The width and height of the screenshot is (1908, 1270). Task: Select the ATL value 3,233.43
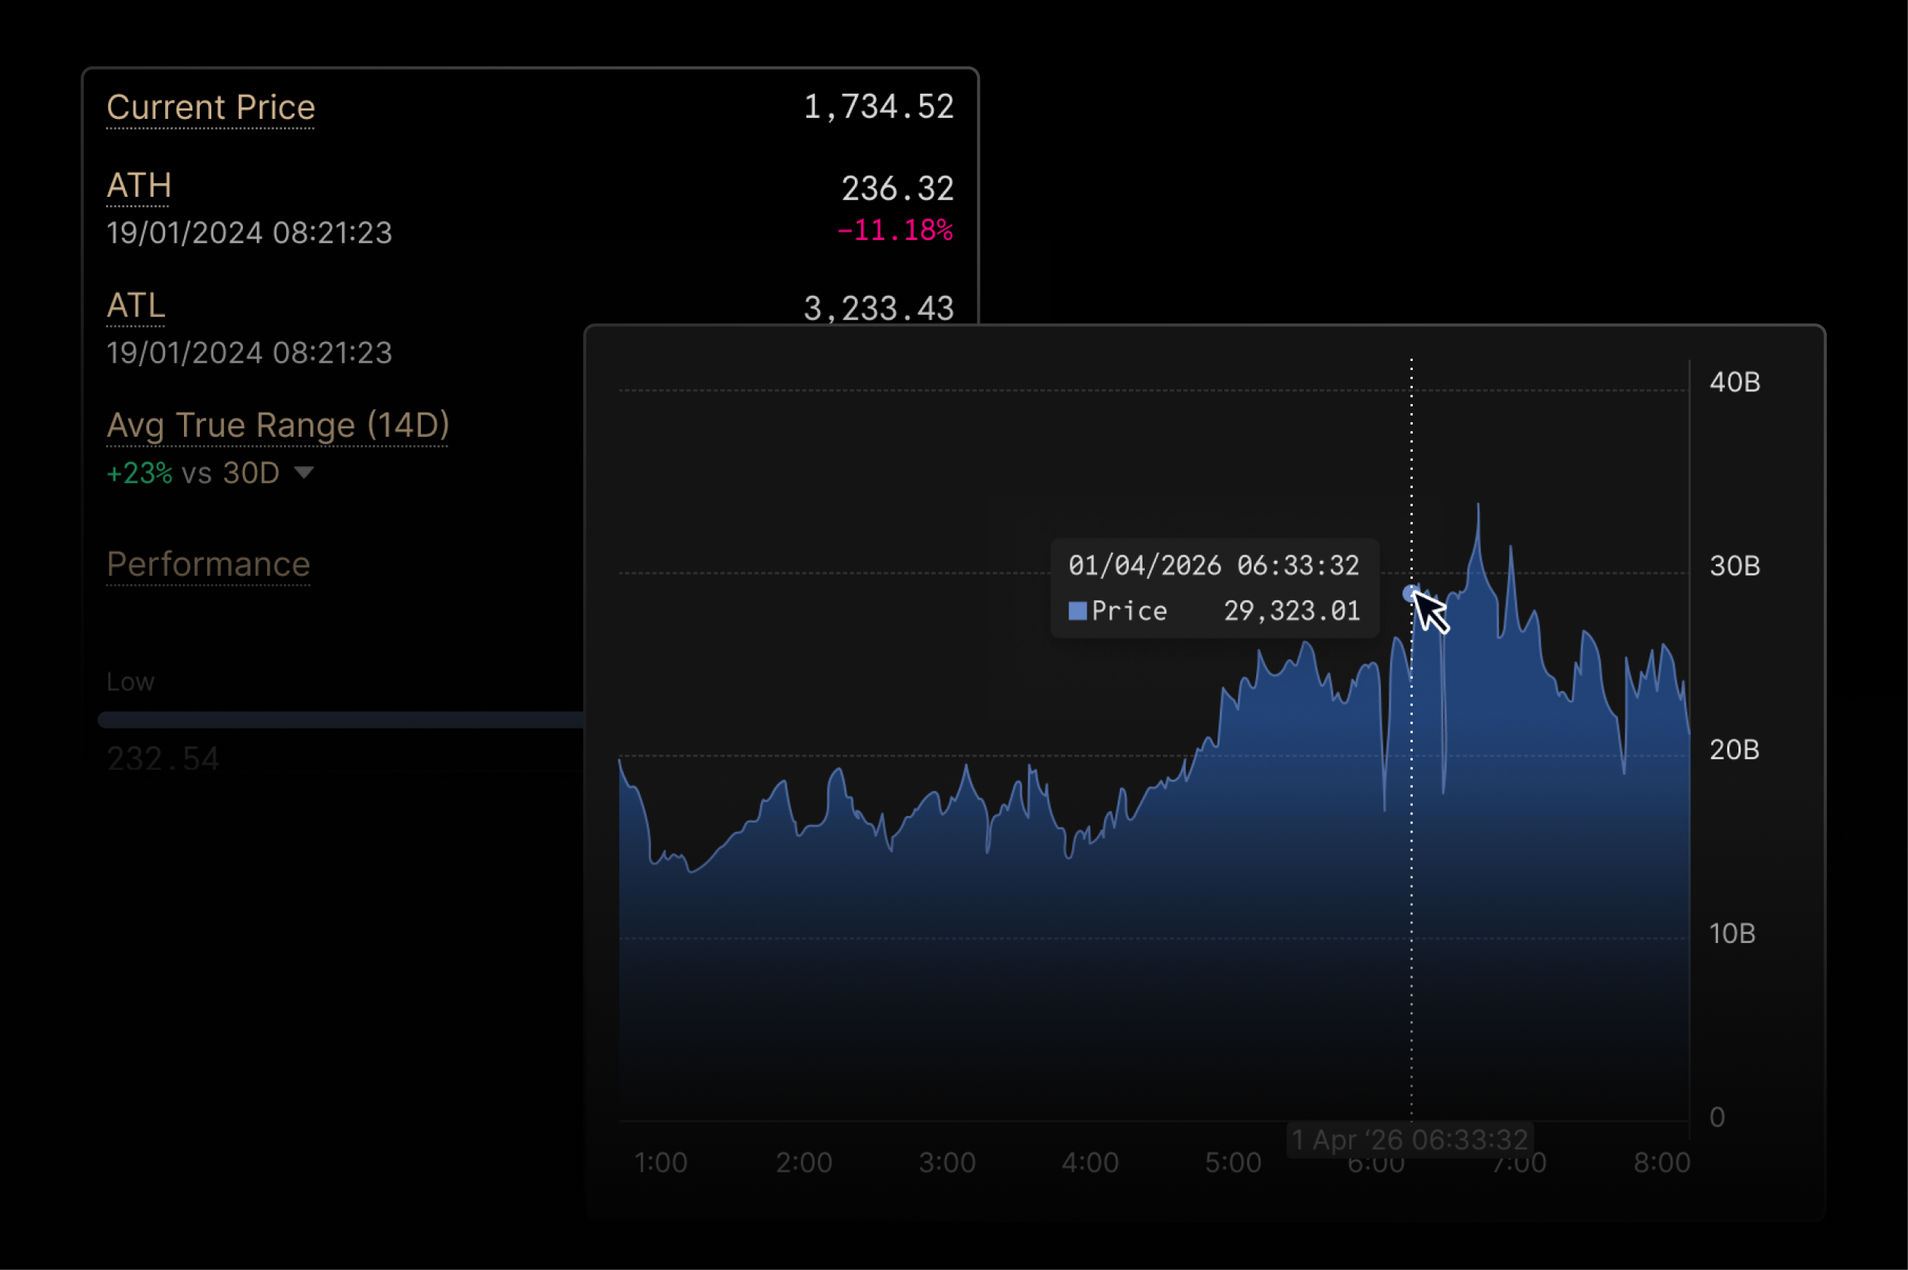pos(878,308)
